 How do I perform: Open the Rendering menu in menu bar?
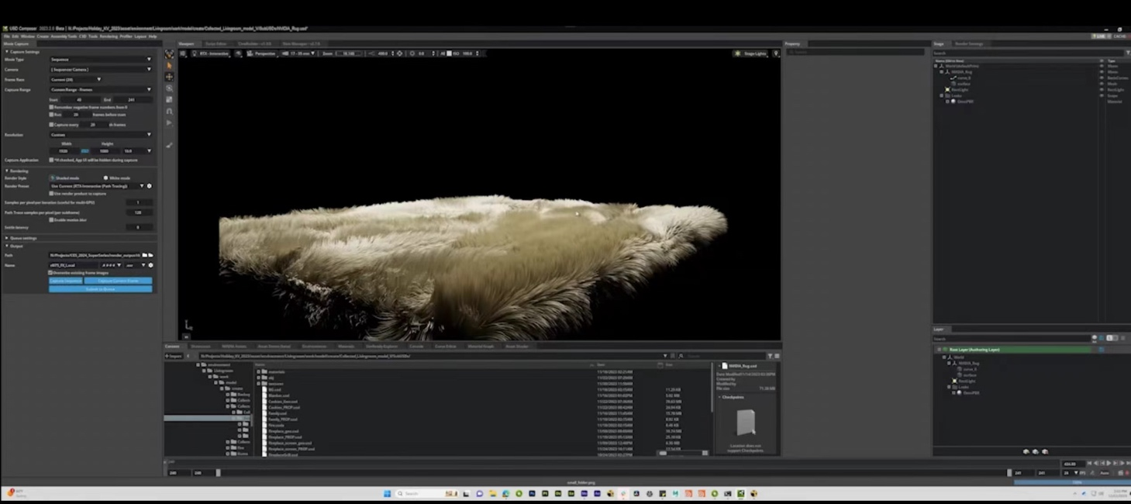109,36
